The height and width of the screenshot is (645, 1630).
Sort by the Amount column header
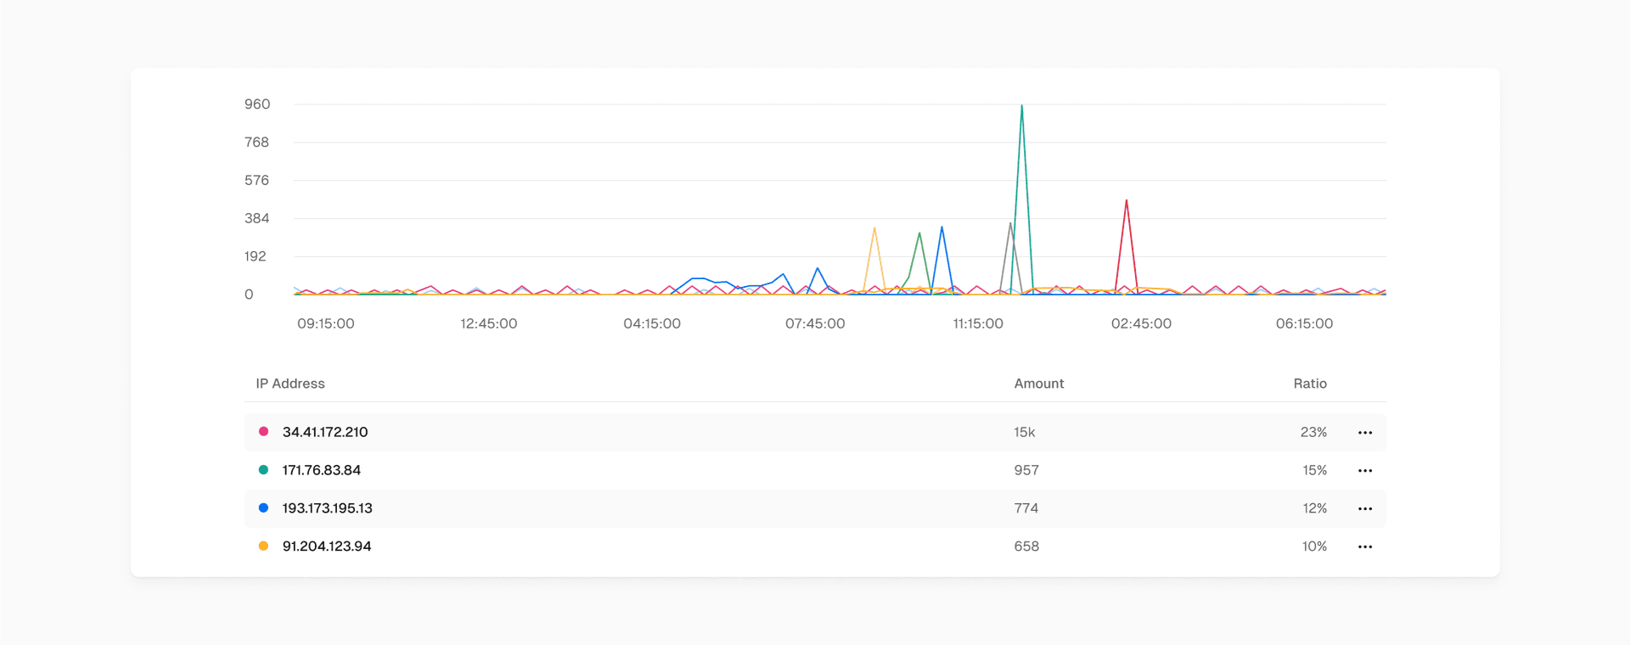(x=1038, y=384)
